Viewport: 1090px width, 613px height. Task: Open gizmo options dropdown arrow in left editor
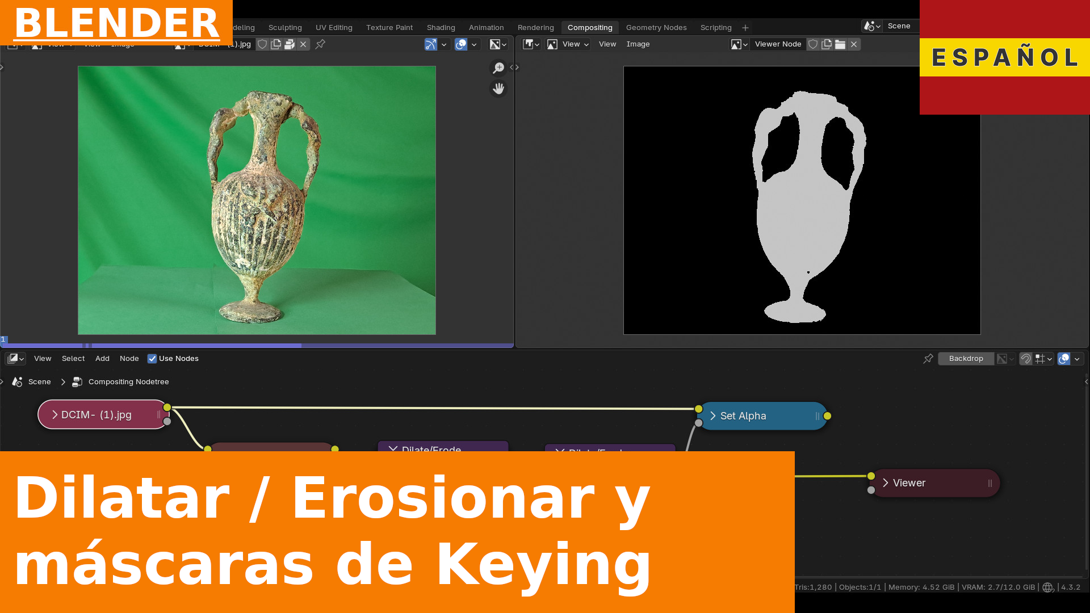pos(444,44)
